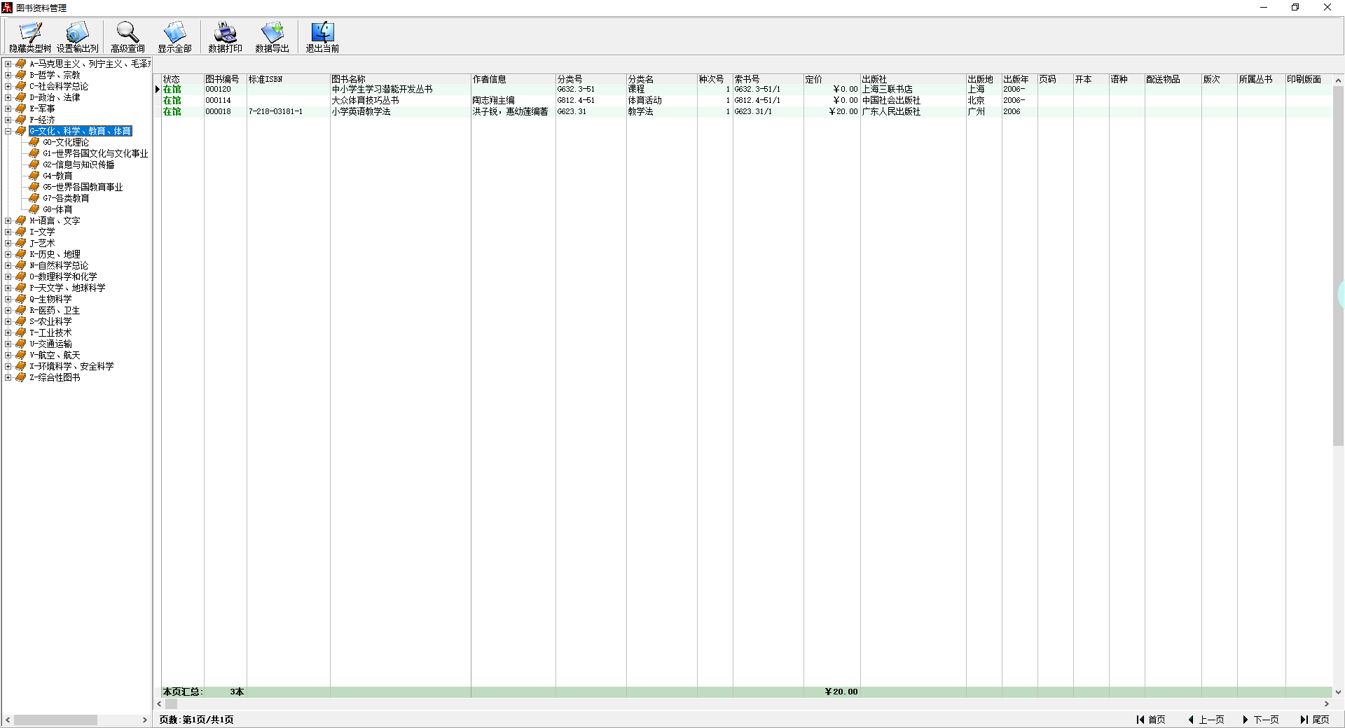Click 显示全部 to show all records
The height and width of the screenshot is (728, 1345).
pos(174,37)
